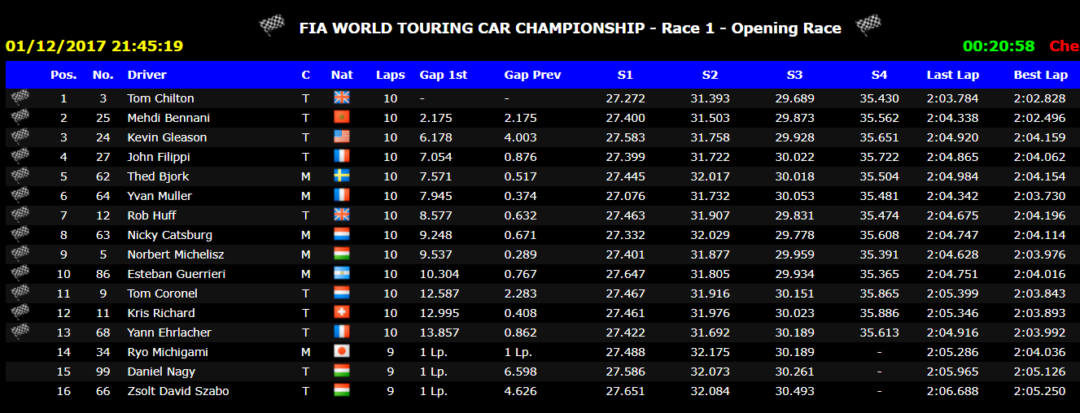Viewport: 1080px width, 413px height.
Task: Click the Pos. column header
Action: [63, 75]
